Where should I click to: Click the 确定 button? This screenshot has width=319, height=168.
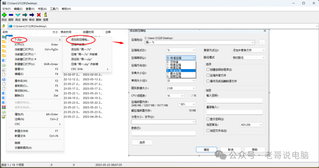pyautogui.click(x=206, y=150)
